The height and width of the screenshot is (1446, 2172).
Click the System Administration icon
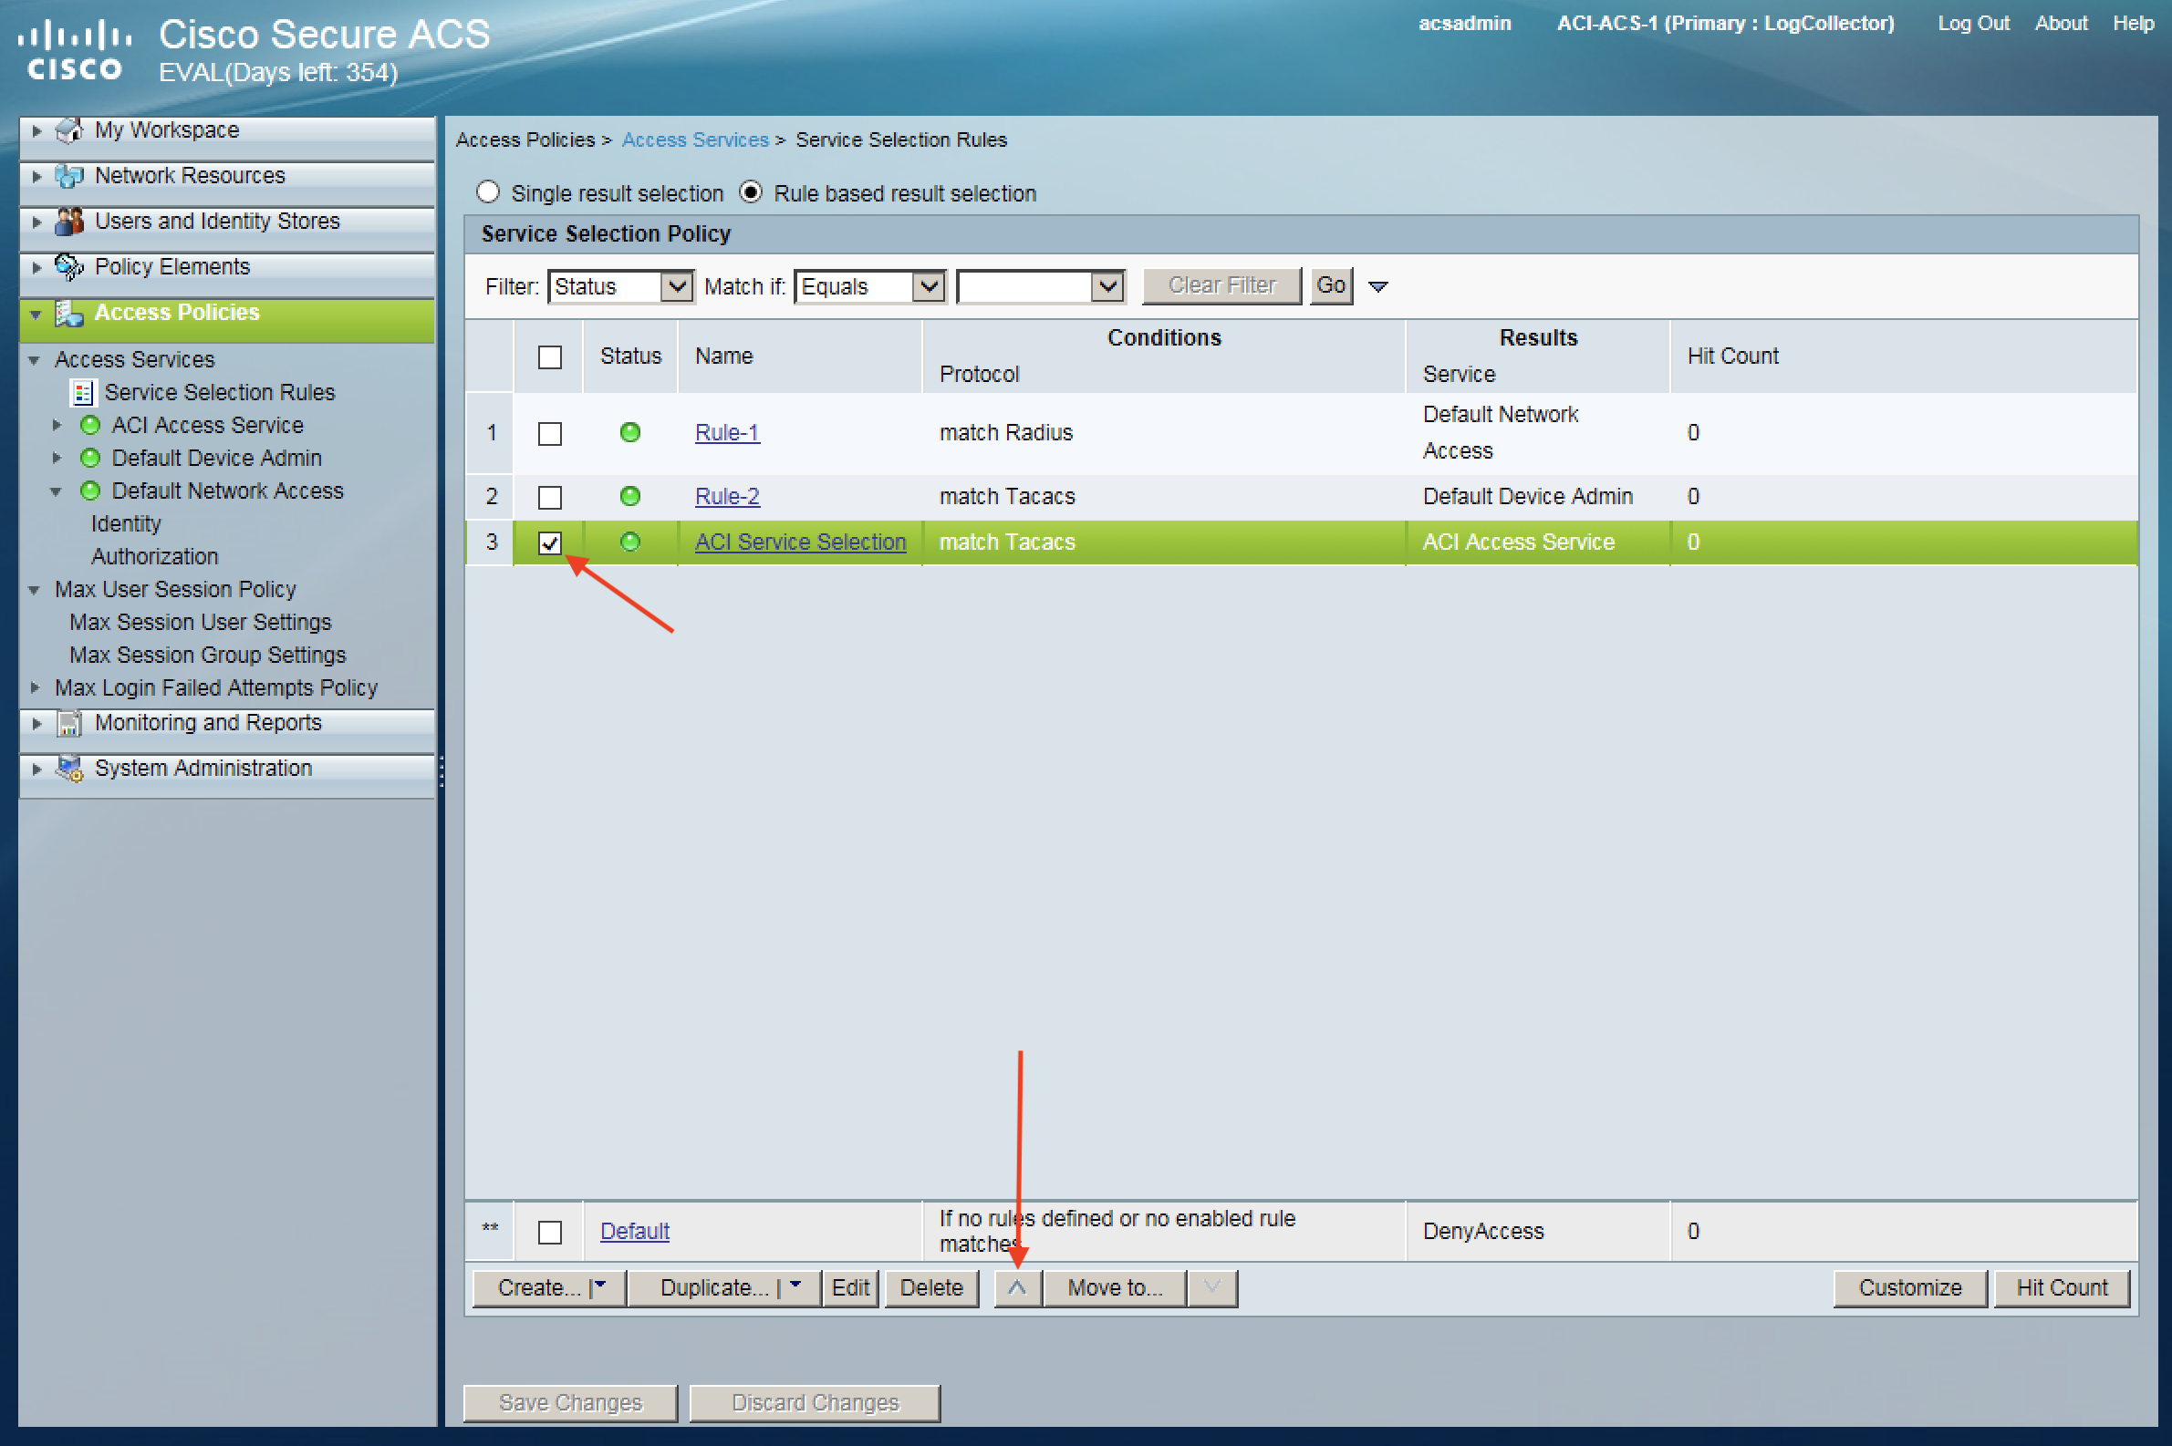pyautogui.click(x=69, y=769)
